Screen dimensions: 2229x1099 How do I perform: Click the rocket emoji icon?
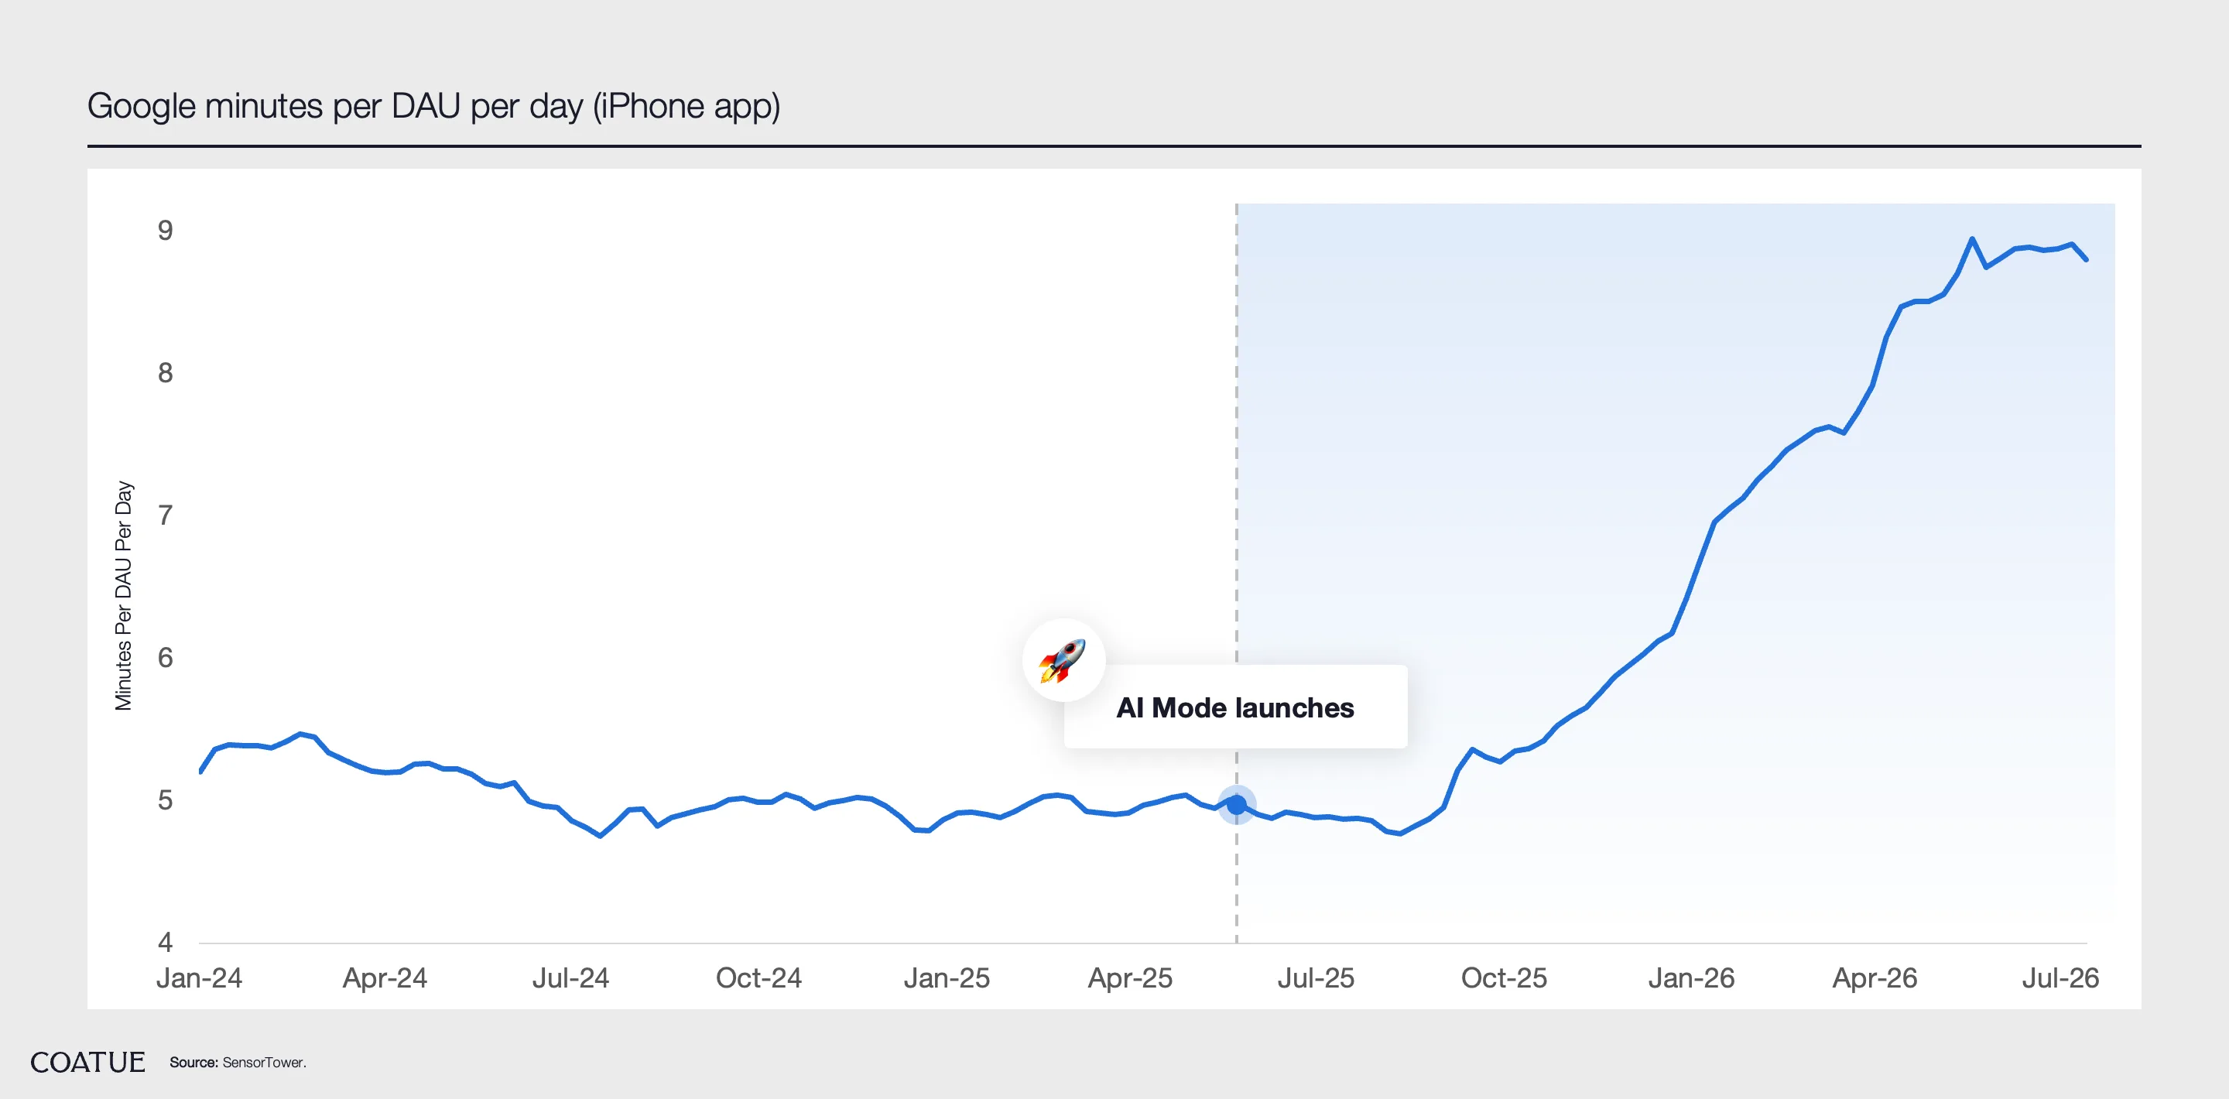tap(1063, 660)
